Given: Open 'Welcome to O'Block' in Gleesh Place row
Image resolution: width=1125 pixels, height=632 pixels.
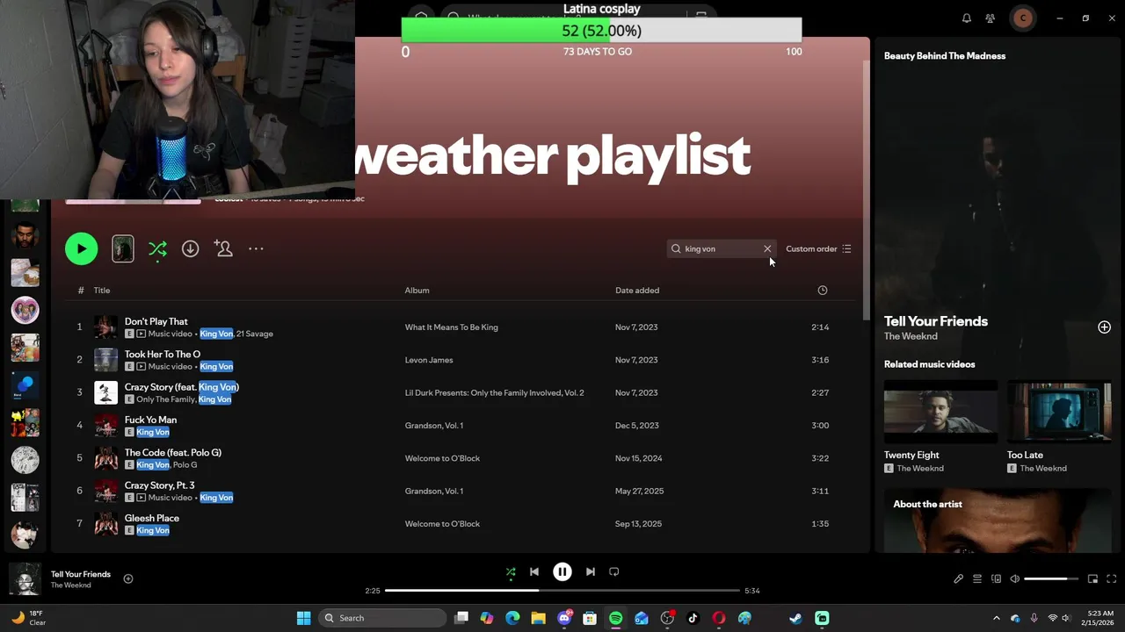Looking at the screenshot, I should 442,524.
